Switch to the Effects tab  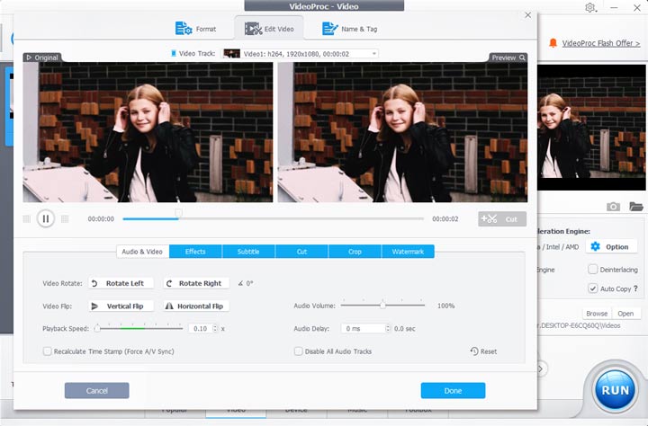pos(195,252)
